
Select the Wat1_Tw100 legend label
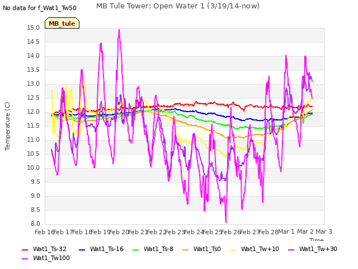[51, 258]
